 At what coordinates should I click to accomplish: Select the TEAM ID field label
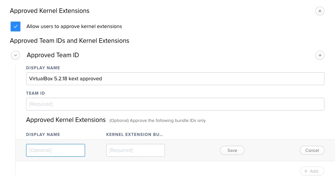36,93
